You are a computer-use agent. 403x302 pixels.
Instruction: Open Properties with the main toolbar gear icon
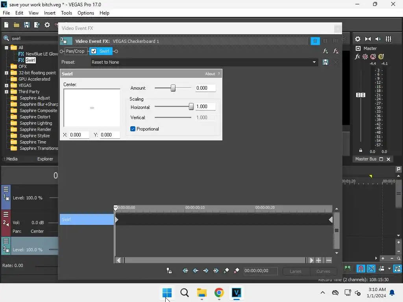tap(47, 25)
